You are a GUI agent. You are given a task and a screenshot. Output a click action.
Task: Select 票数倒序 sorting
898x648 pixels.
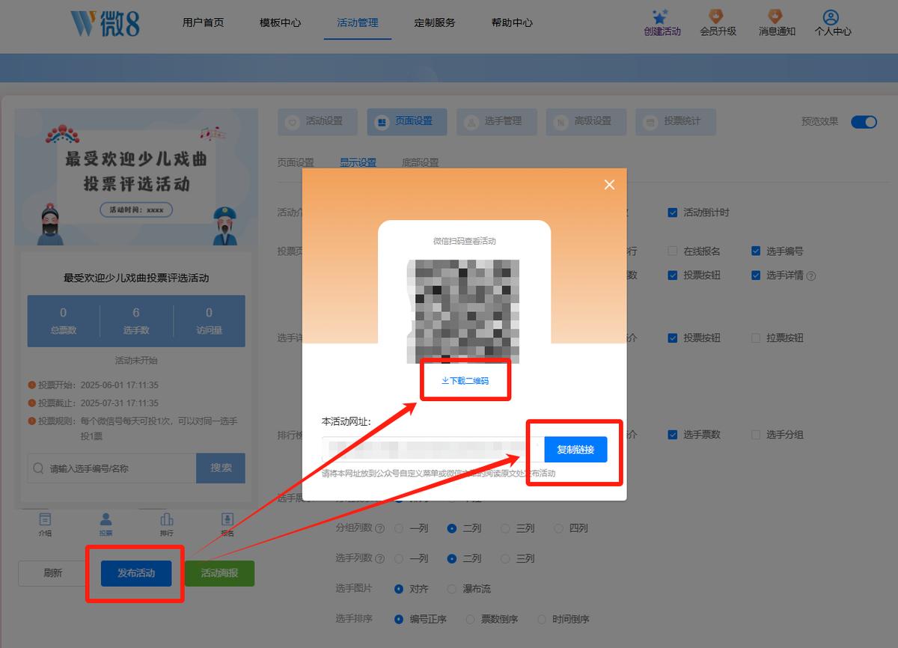tap(470, 620)
